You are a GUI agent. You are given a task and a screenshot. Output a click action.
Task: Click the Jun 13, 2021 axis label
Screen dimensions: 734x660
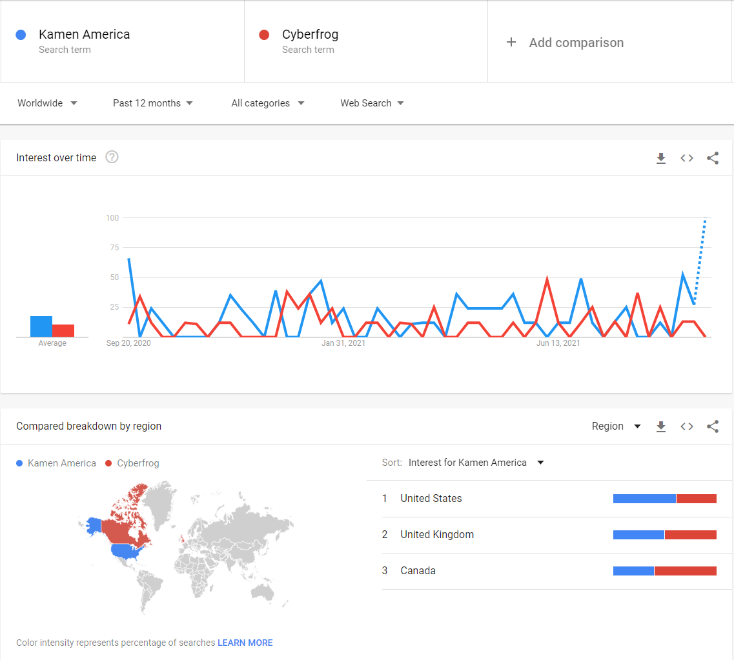(558, 343)
